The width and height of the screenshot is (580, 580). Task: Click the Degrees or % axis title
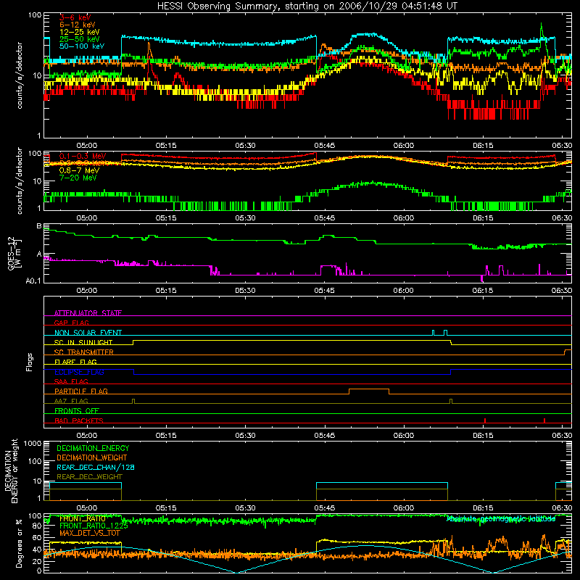(19, 543)
